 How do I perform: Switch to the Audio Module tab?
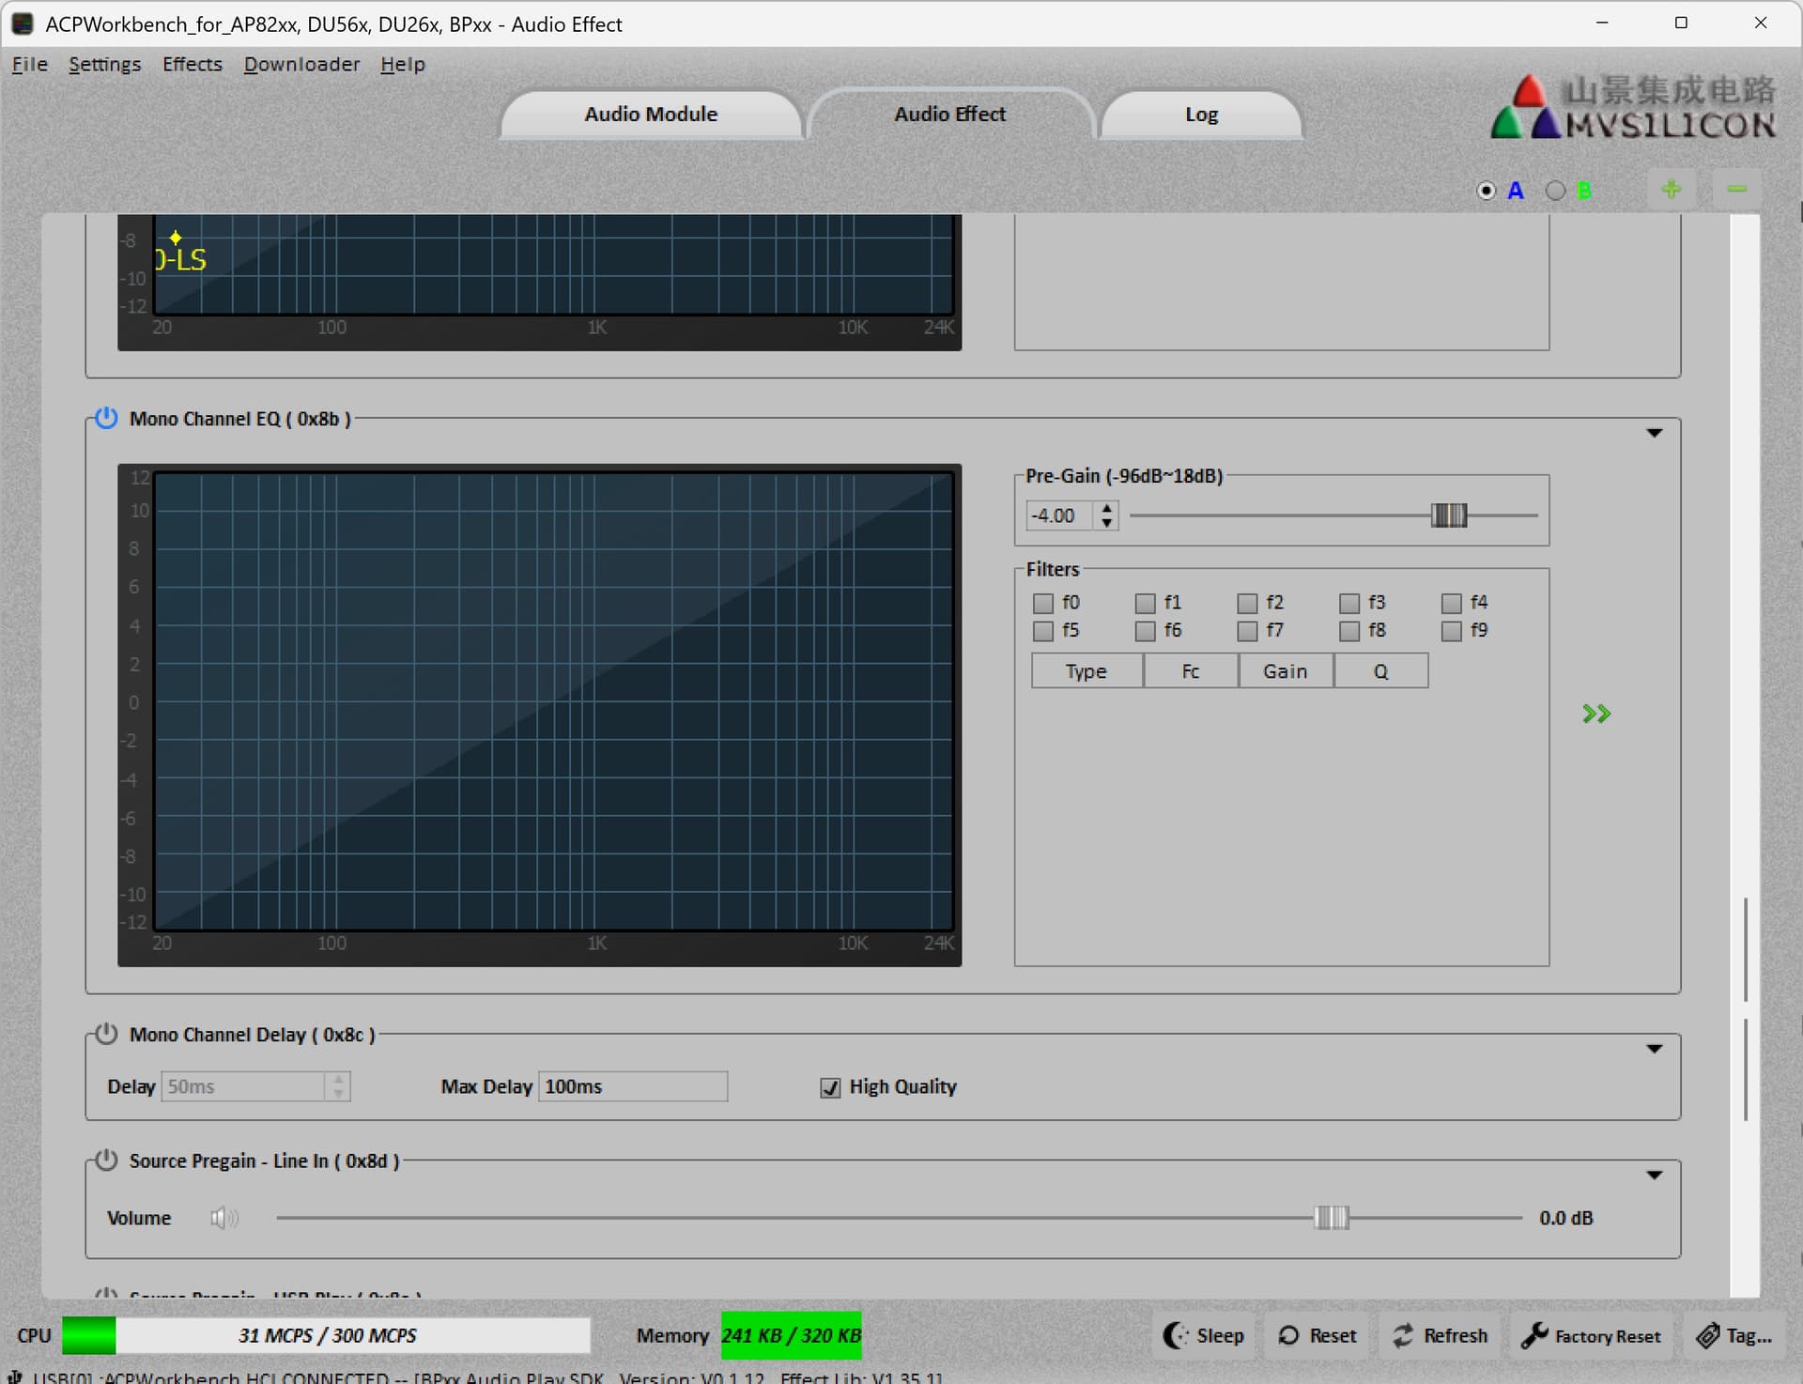pos(651,114)
